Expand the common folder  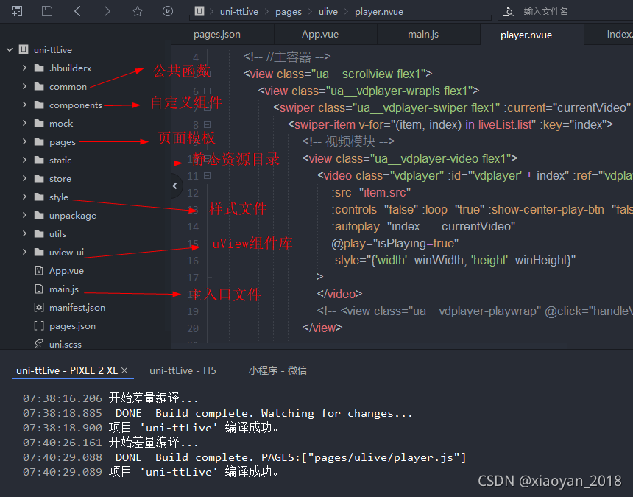(24, 86)
